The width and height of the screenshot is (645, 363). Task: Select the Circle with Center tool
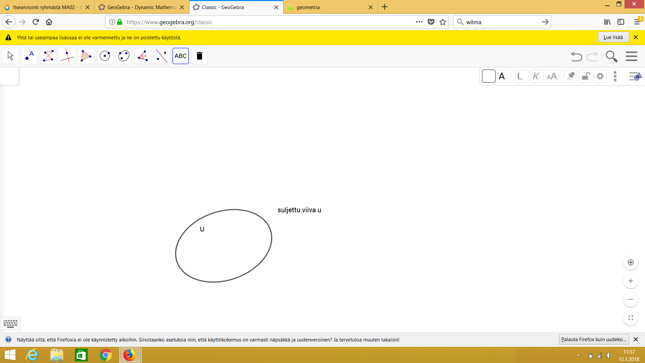point(105,56)
